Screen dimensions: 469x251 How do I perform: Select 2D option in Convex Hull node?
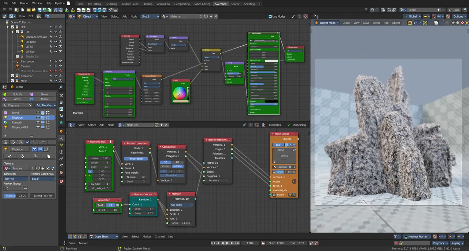pyautogui.click(x=177, y=162)
